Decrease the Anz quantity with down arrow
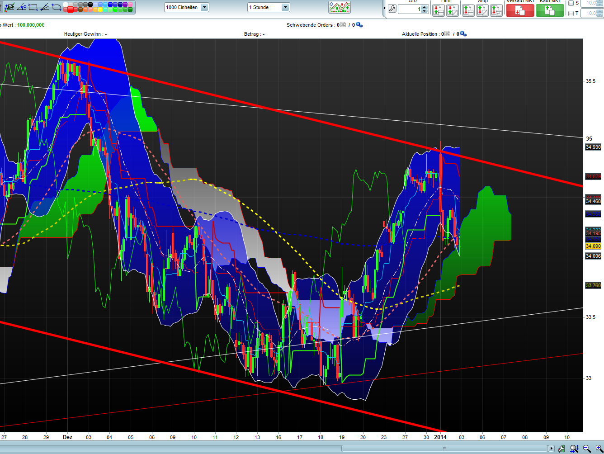The image size is (604, 454). click(x=425, y=11)
